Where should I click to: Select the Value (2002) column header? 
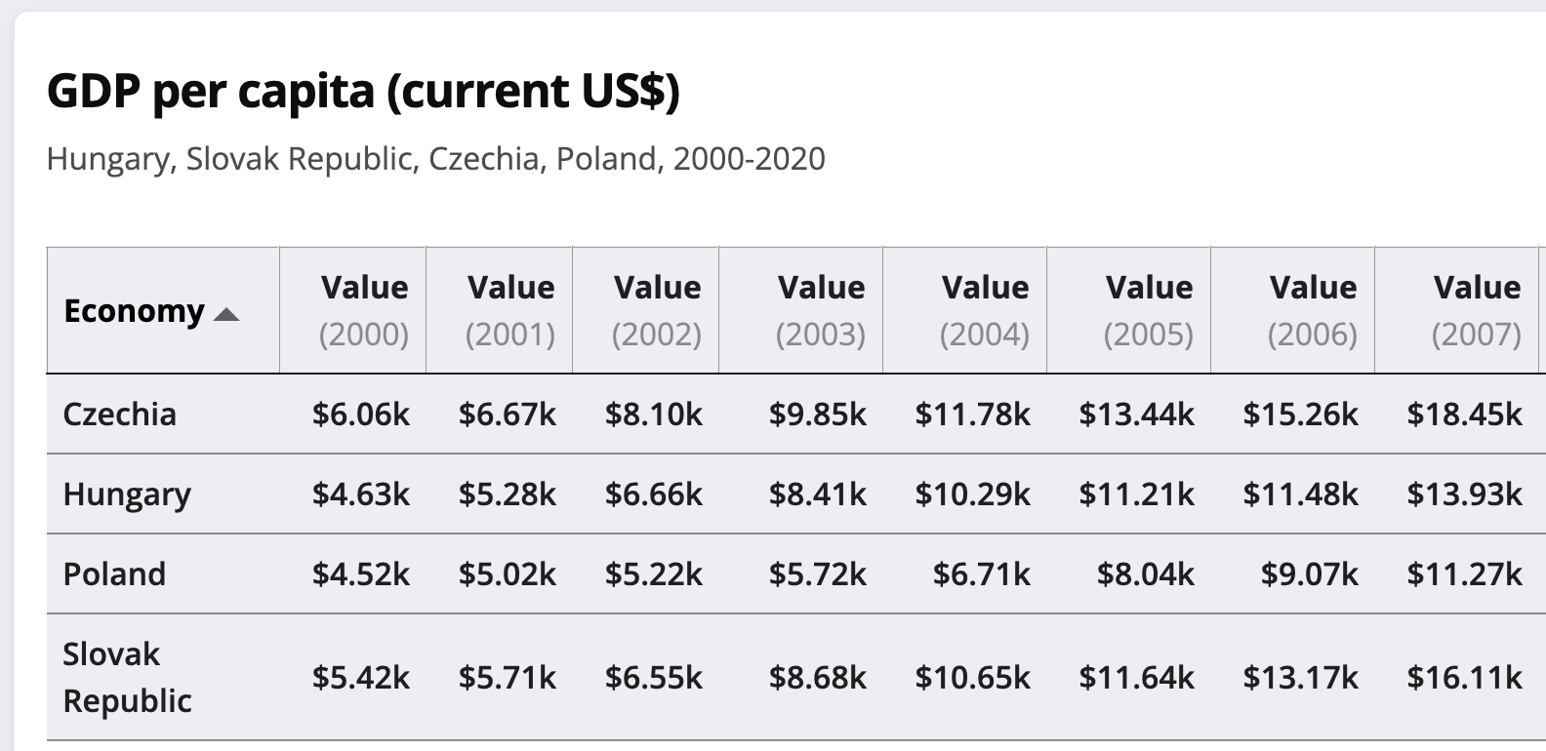pyautogui.click(x=646, y=310)
